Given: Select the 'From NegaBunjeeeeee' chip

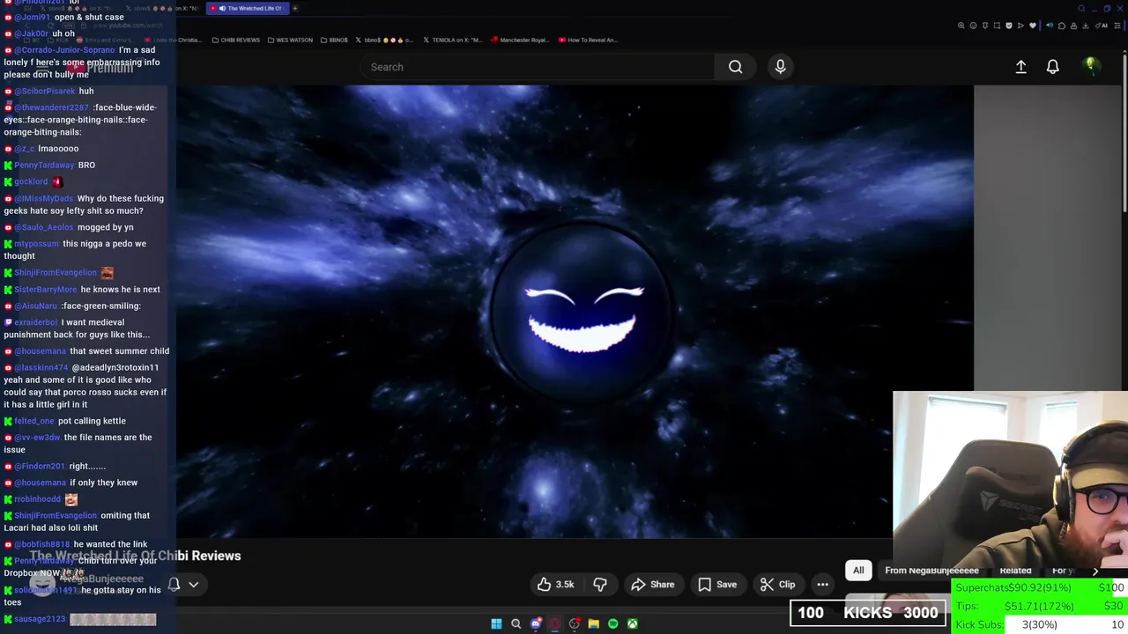Looking at the screenshot, I should (931, 571).
